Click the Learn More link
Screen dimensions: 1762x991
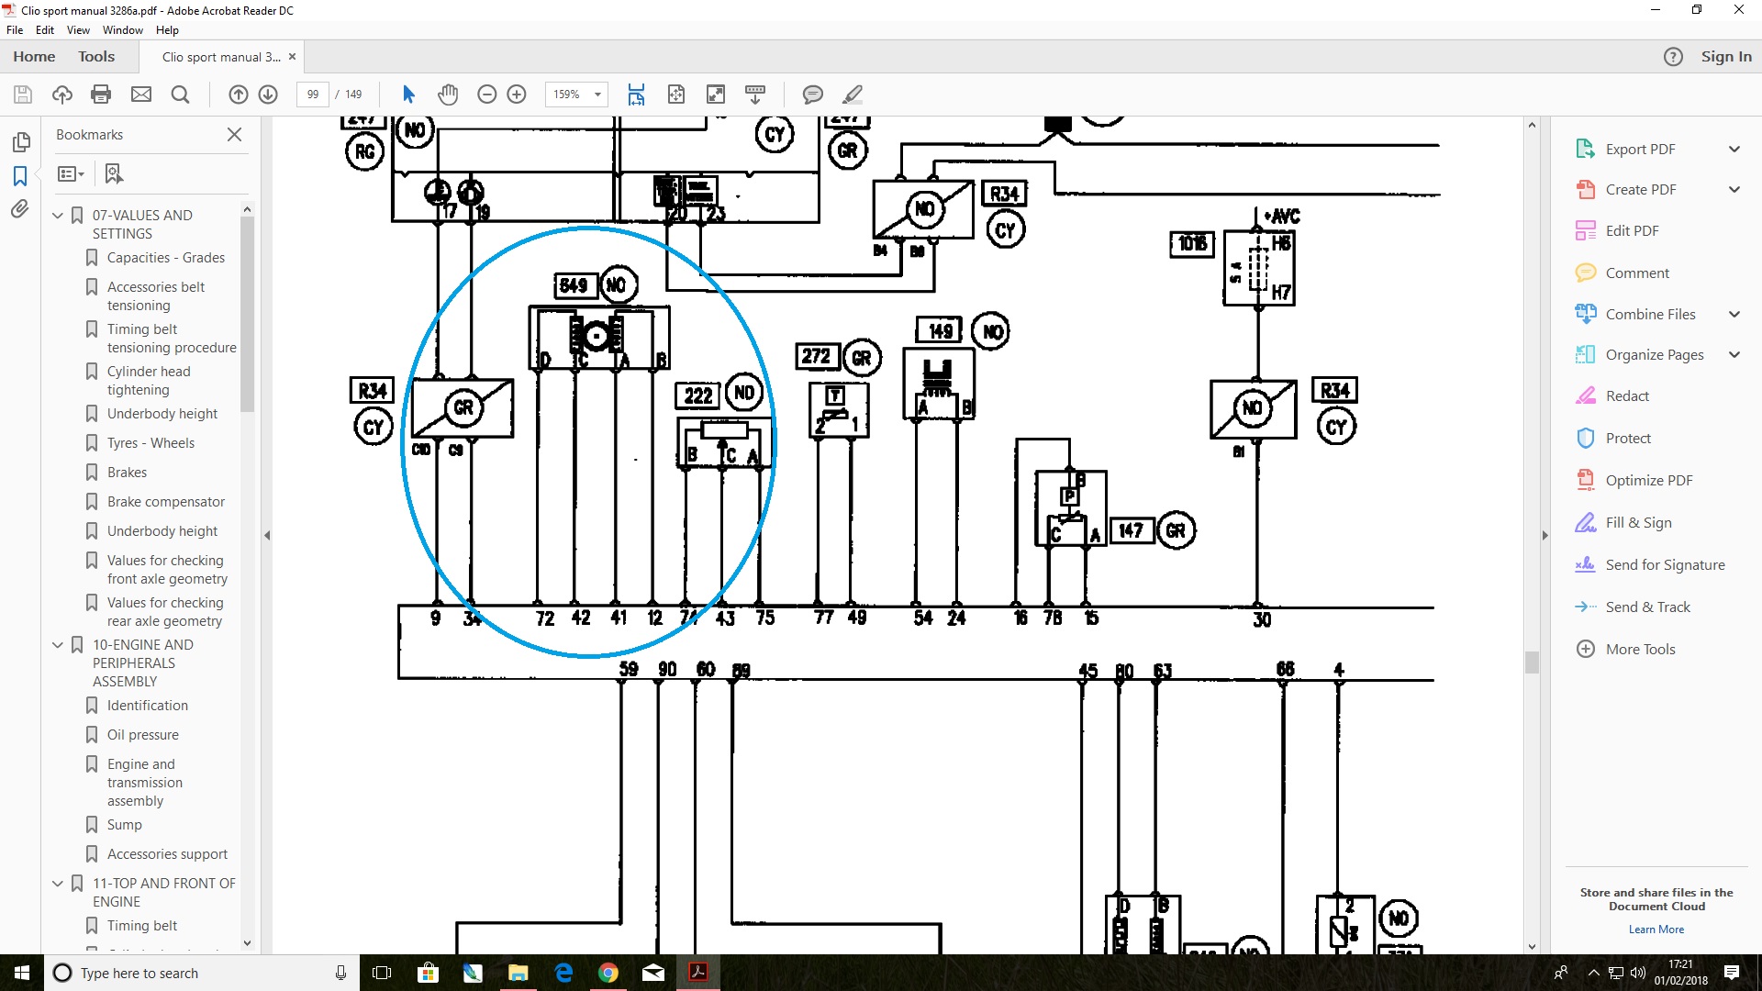point(1656,930)
